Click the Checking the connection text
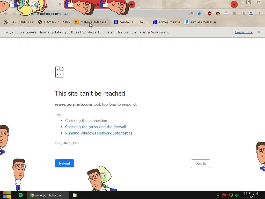 86,121
